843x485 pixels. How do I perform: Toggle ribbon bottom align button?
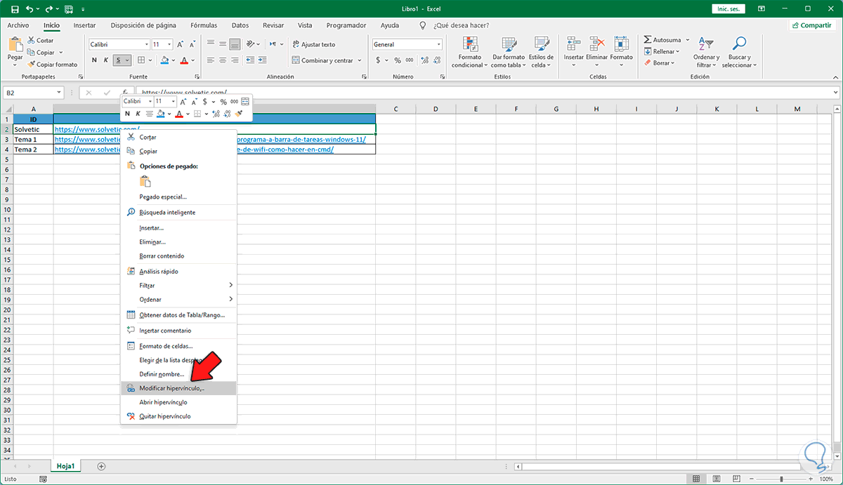235,44
